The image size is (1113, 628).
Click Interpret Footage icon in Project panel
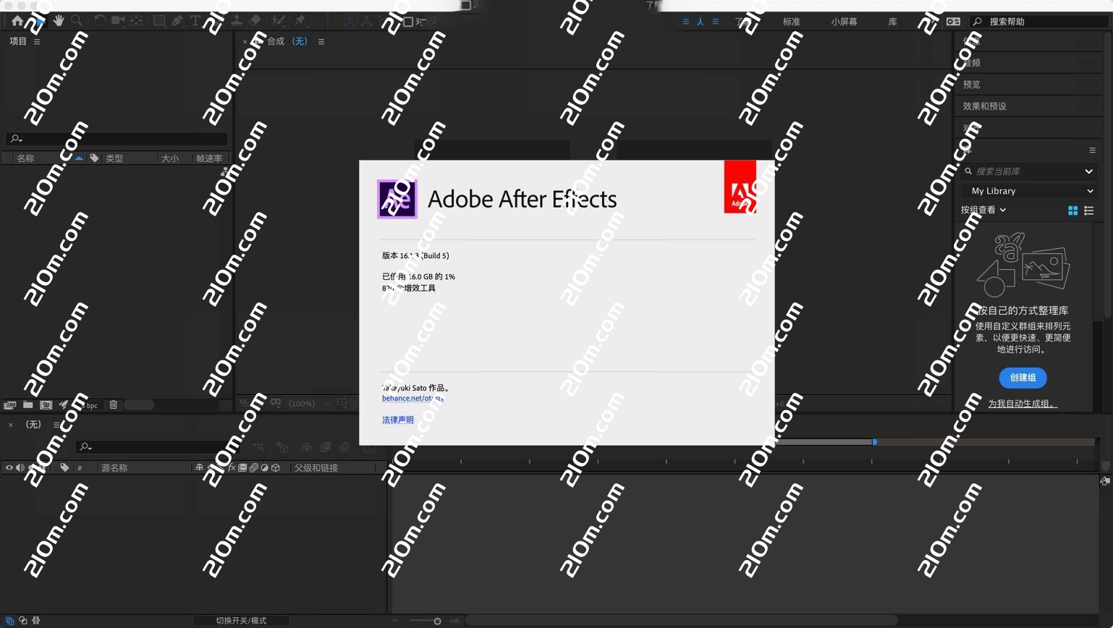coord(9,405)
